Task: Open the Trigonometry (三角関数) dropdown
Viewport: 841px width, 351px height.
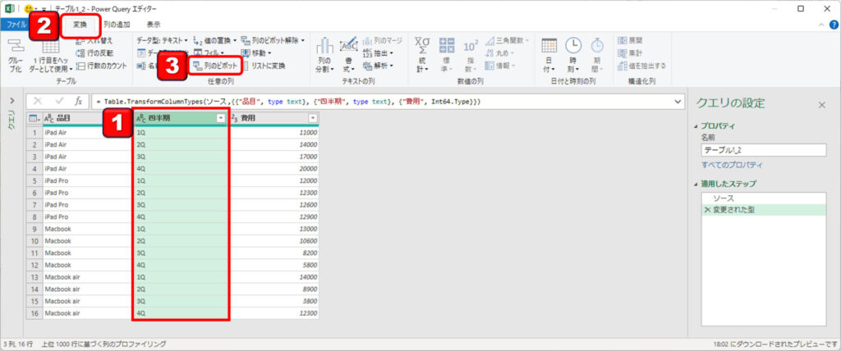Action: 508,40
